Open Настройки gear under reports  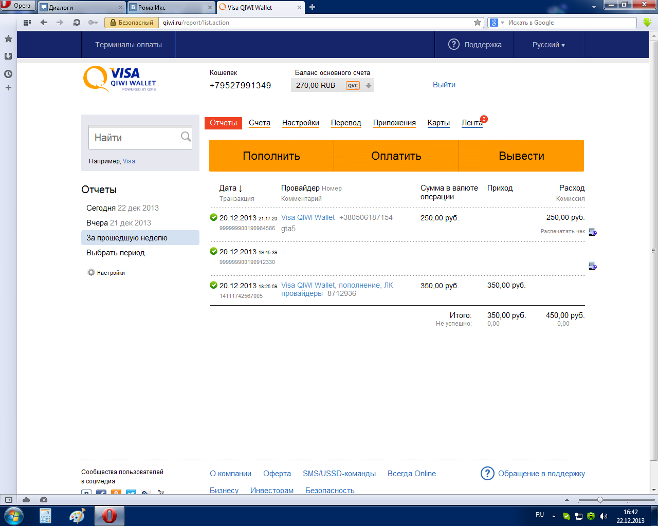(x=106, y=273)
